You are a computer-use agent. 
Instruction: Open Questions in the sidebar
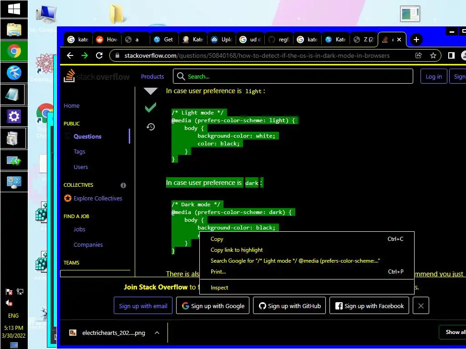pos(87,136)
